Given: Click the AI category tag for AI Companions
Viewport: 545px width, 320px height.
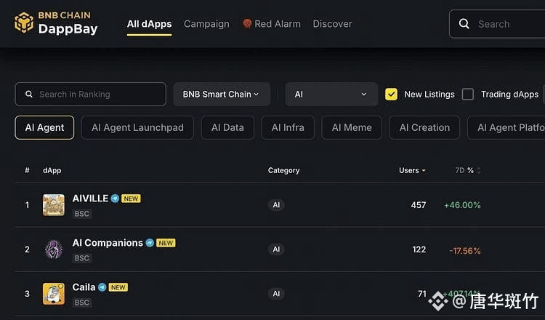Looking at the screenshot, I should (x=276, y=249).
